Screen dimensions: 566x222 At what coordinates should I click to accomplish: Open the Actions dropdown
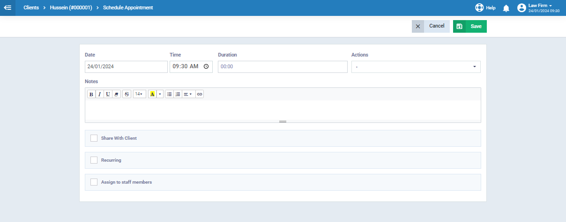tap(416, 67)
